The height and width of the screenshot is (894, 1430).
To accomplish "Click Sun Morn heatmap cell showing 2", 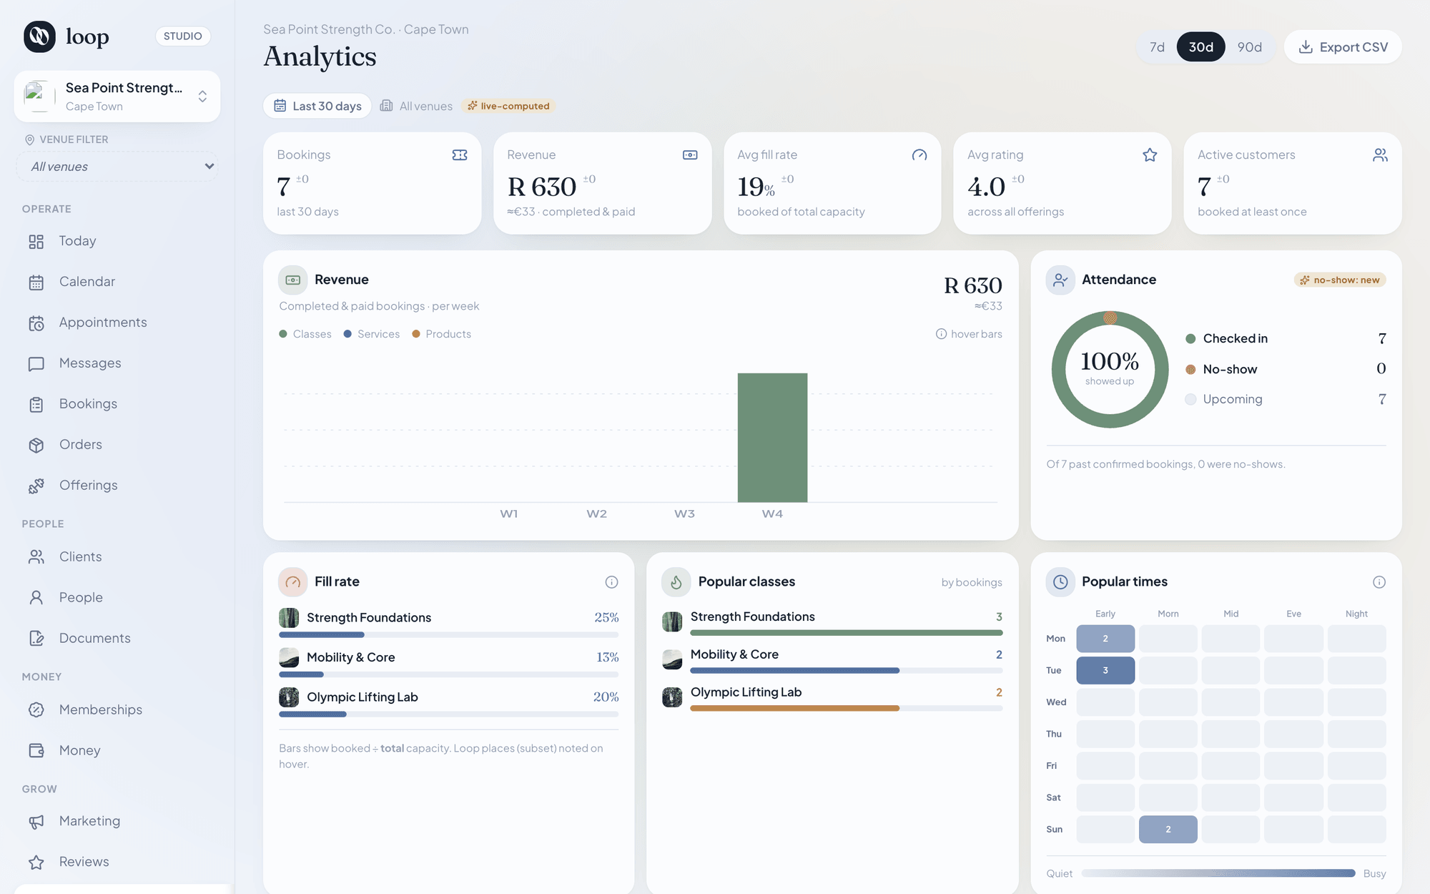I will click(x=1168, y=830).
